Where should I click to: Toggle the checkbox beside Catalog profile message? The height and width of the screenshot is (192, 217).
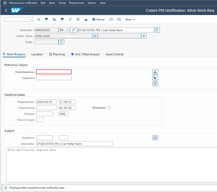pyautogui.click(x=5, y=187)
